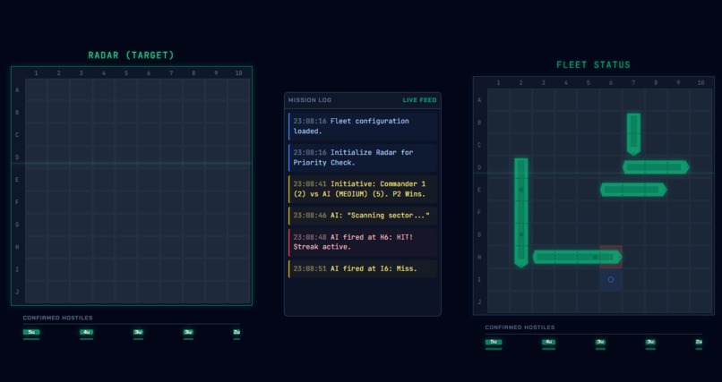Click cell B4 on the Fleet Status grid

[x=566, y=123]
